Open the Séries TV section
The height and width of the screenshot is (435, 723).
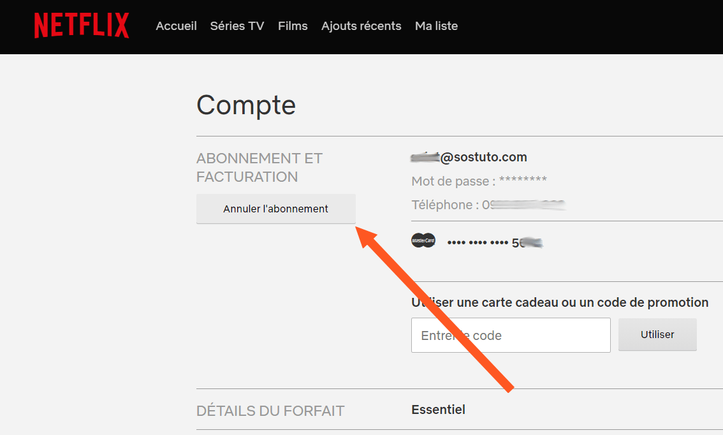click(237, 26)
